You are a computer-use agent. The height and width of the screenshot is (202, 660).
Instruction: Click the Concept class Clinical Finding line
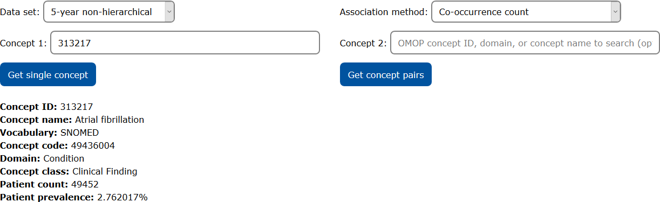[69, 171]
